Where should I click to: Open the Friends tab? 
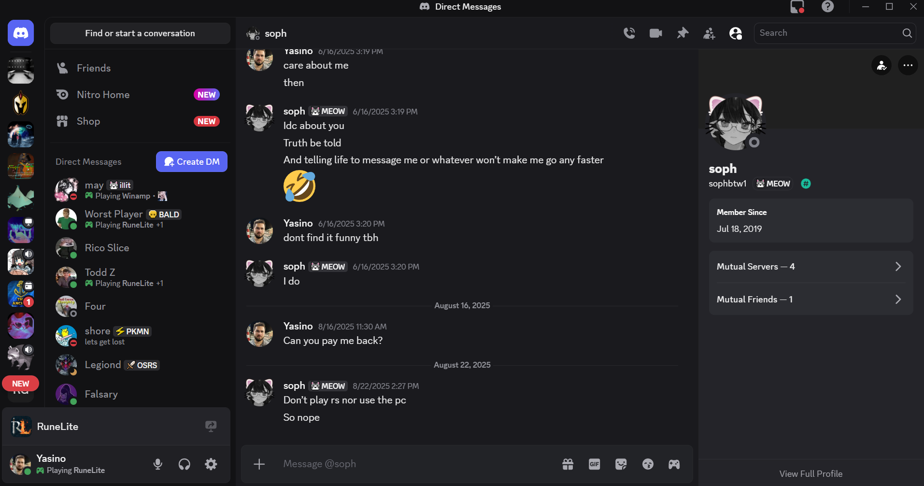[x=94, y=68]
